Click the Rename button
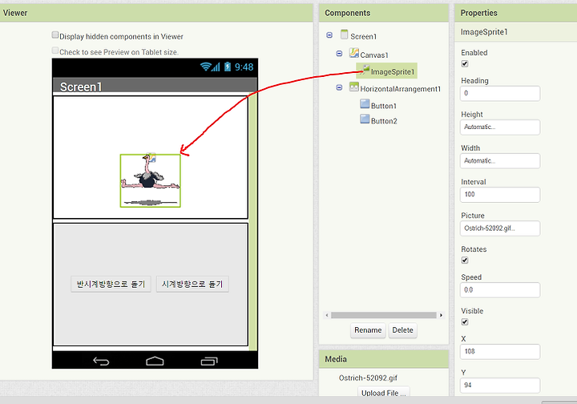Viewport: 577px width, 404px height. [x=368, y=330]
